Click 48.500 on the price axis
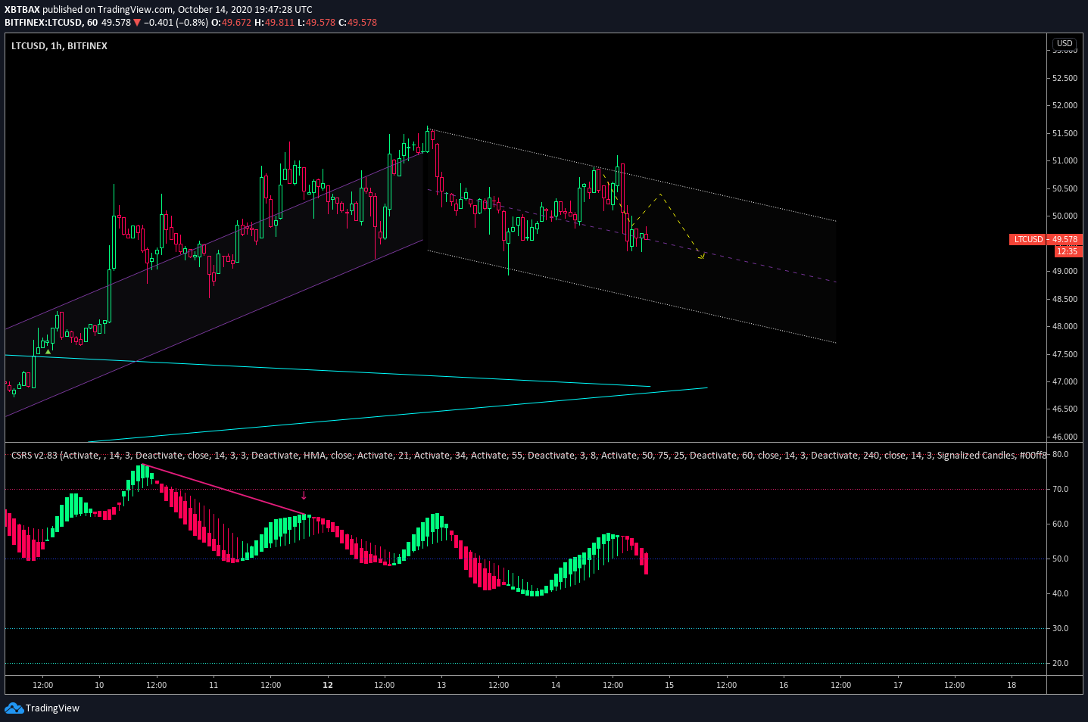 click(1065, 299)
